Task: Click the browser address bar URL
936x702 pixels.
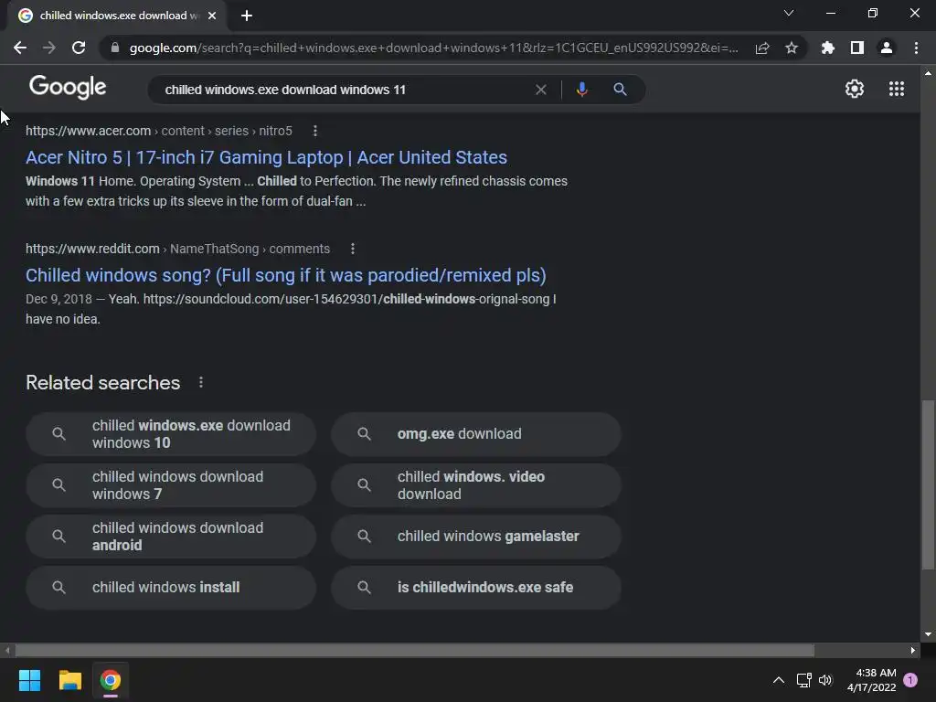Action: point(433,48)
